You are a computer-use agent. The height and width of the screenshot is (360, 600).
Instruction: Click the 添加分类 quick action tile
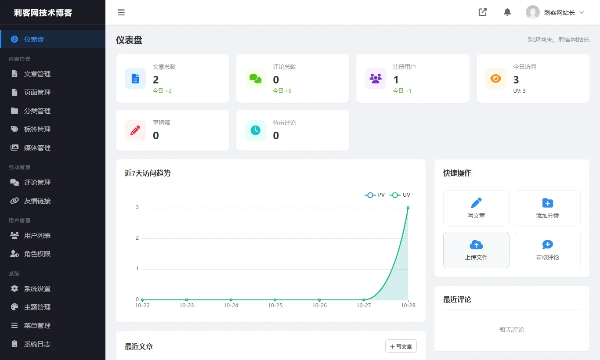(x=548, y=208)
